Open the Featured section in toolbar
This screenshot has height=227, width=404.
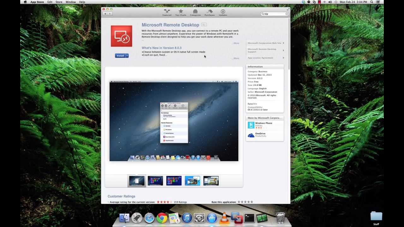click(167, 13)
